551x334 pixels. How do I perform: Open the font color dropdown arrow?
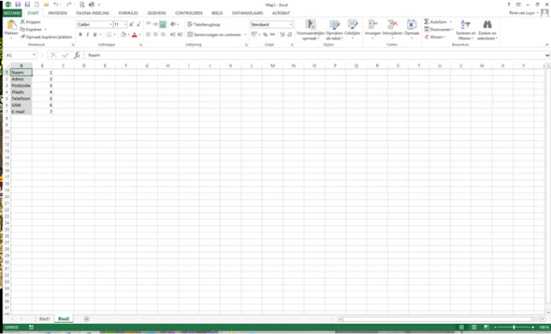(140, 34)
